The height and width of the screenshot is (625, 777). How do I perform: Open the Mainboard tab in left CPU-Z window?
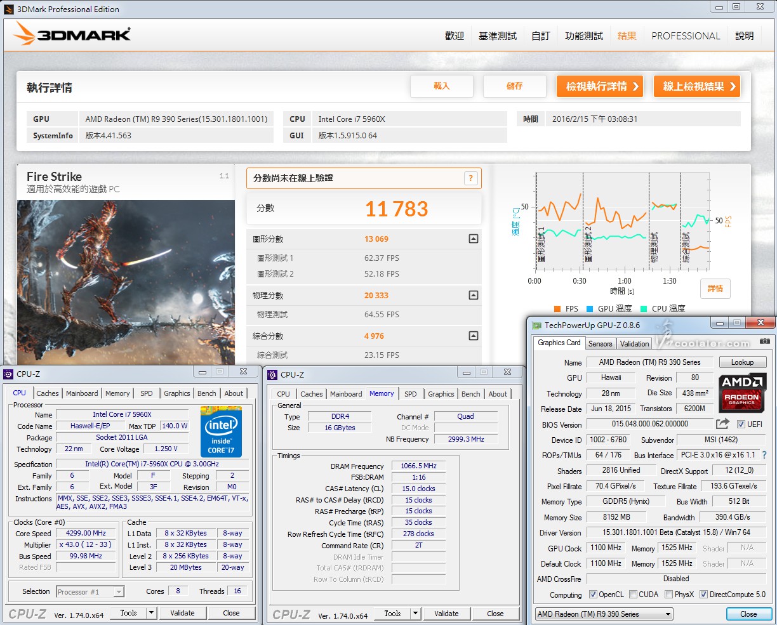point(82,393)
